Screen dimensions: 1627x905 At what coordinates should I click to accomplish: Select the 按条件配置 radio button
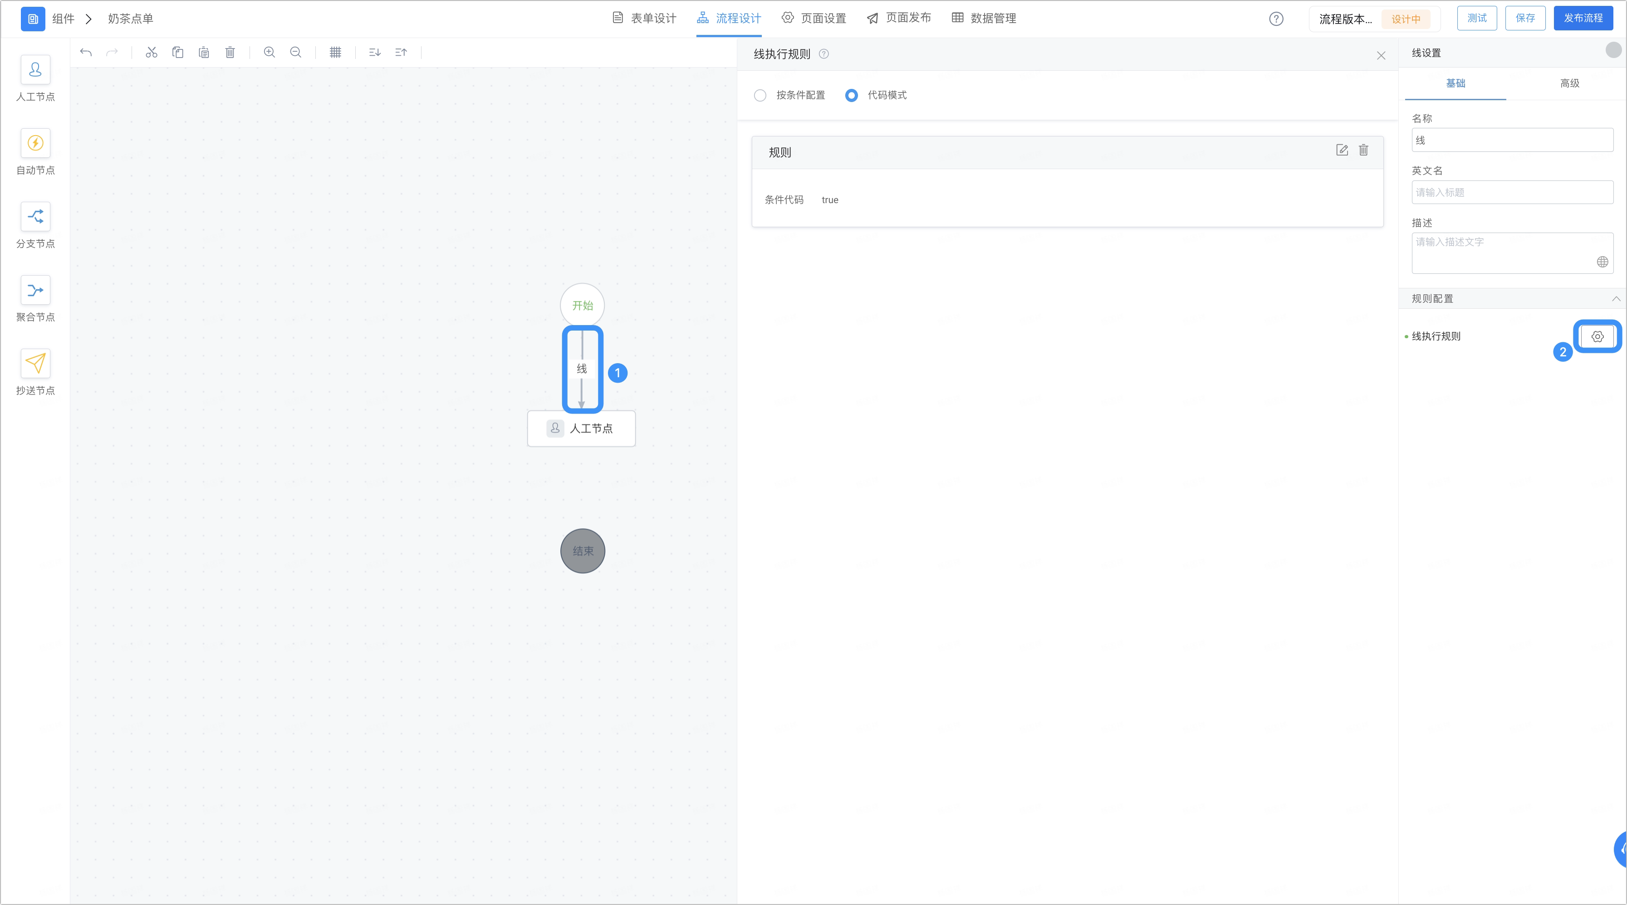760,95
